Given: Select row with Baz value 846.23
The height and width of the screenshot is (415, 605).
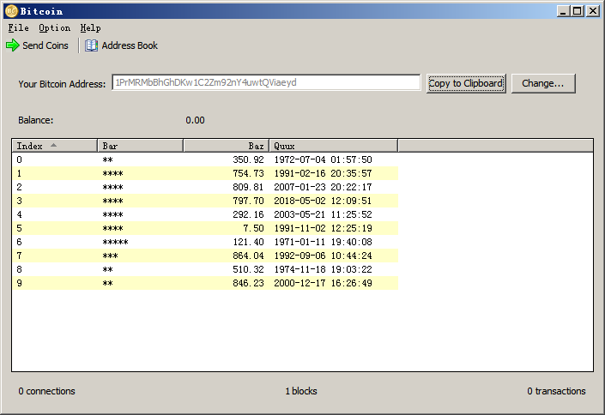Looking at the screenshot, I should 205,283.
